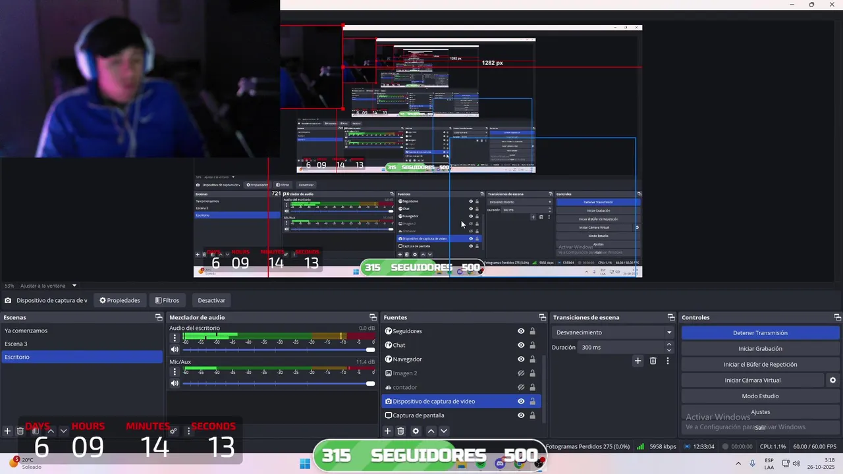The height and width of the screenshot is (474, 843).
Task: Decrease transition duration with the down arrow
Action: [x=669, y=350]
